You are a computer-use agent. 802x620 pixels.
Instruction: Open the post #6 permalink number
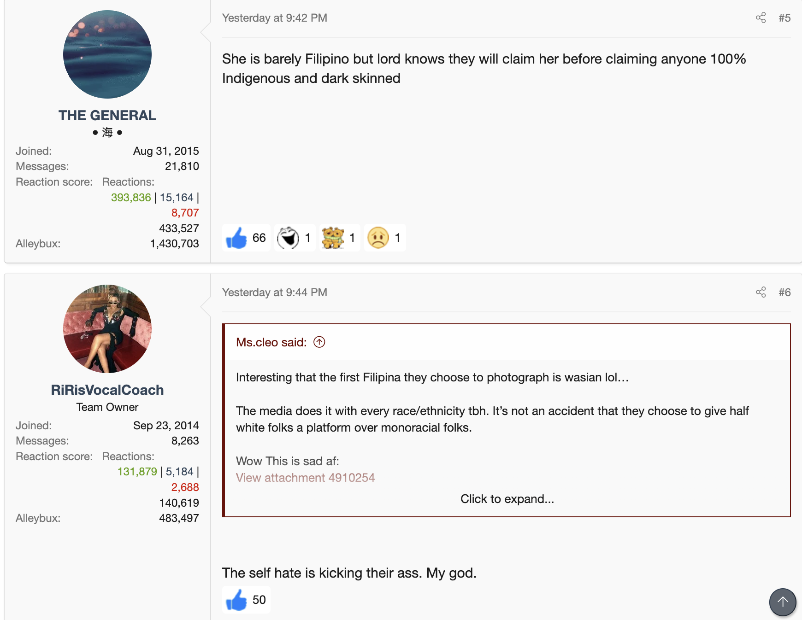pos(784,292)
